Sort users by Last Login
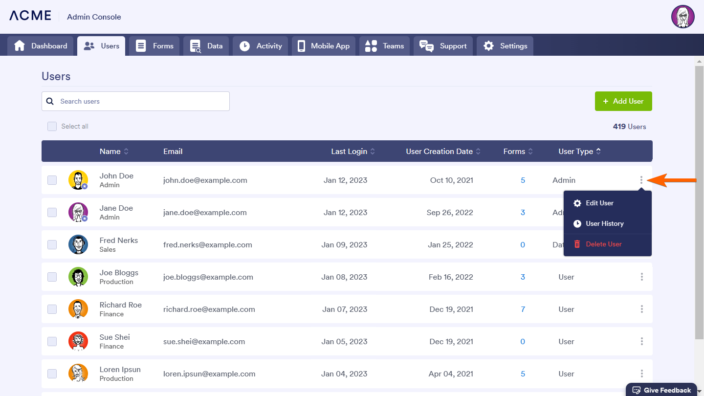Screen dimensions: 704x396 tap(352, 152)
